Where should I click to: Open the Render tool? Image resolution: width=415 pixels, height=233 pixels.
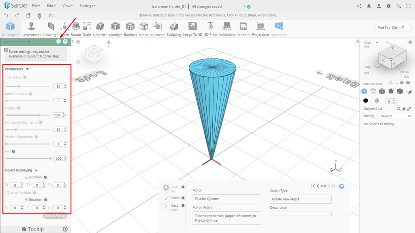[243, 29]
